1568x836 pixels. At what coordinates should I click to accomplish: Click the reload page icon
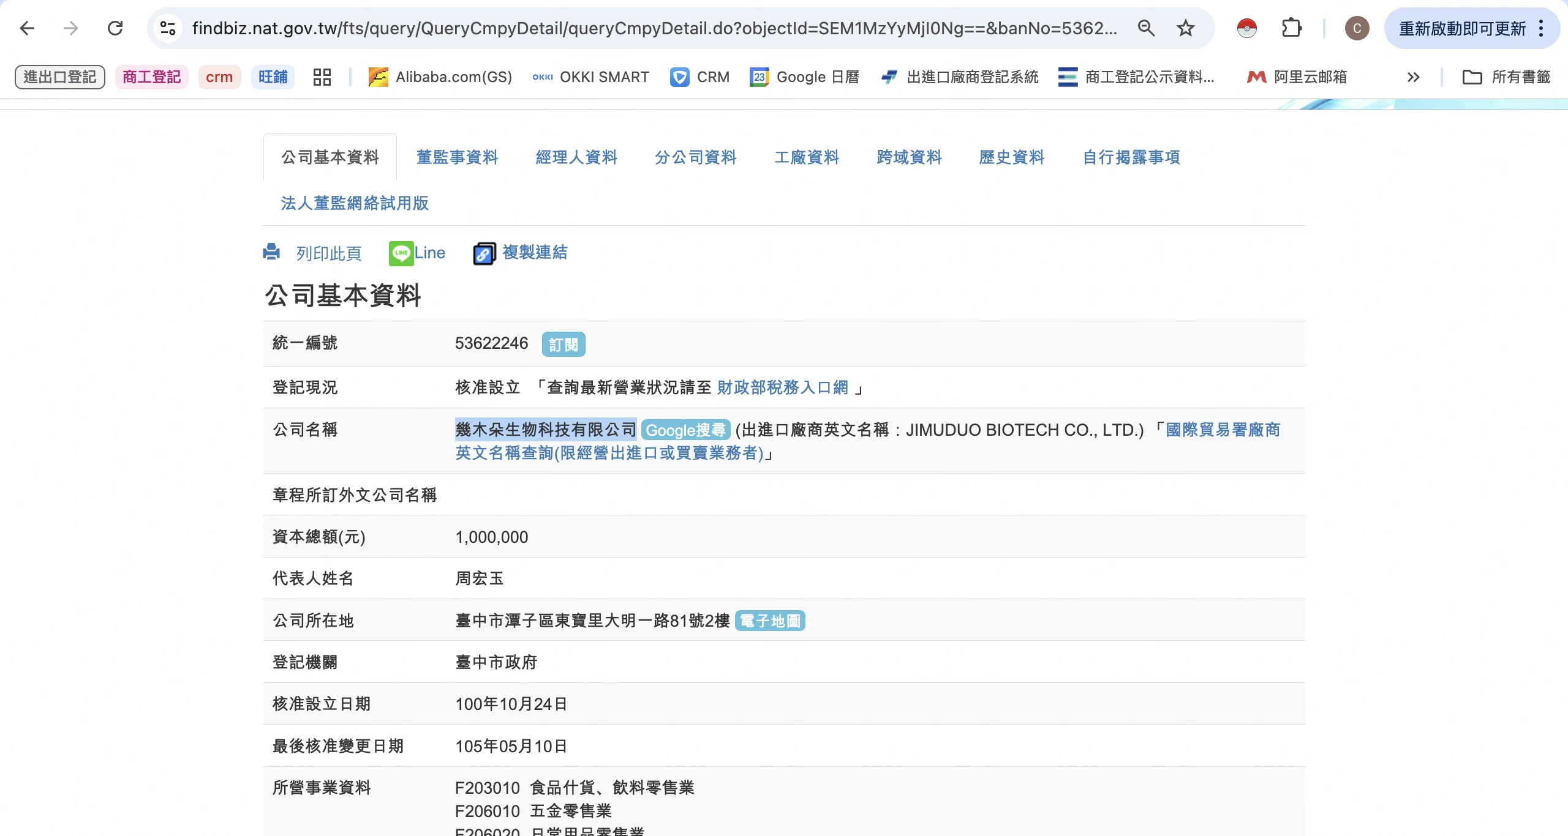coord(115,28)
